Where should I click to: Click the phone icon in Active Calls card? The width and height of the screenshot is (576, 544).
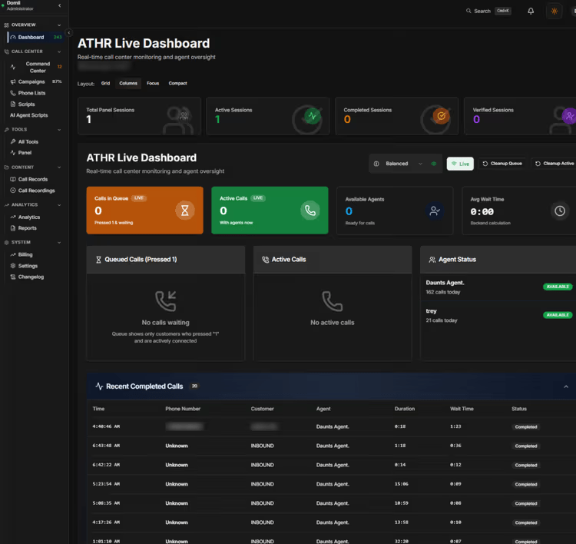click(310, 211)
